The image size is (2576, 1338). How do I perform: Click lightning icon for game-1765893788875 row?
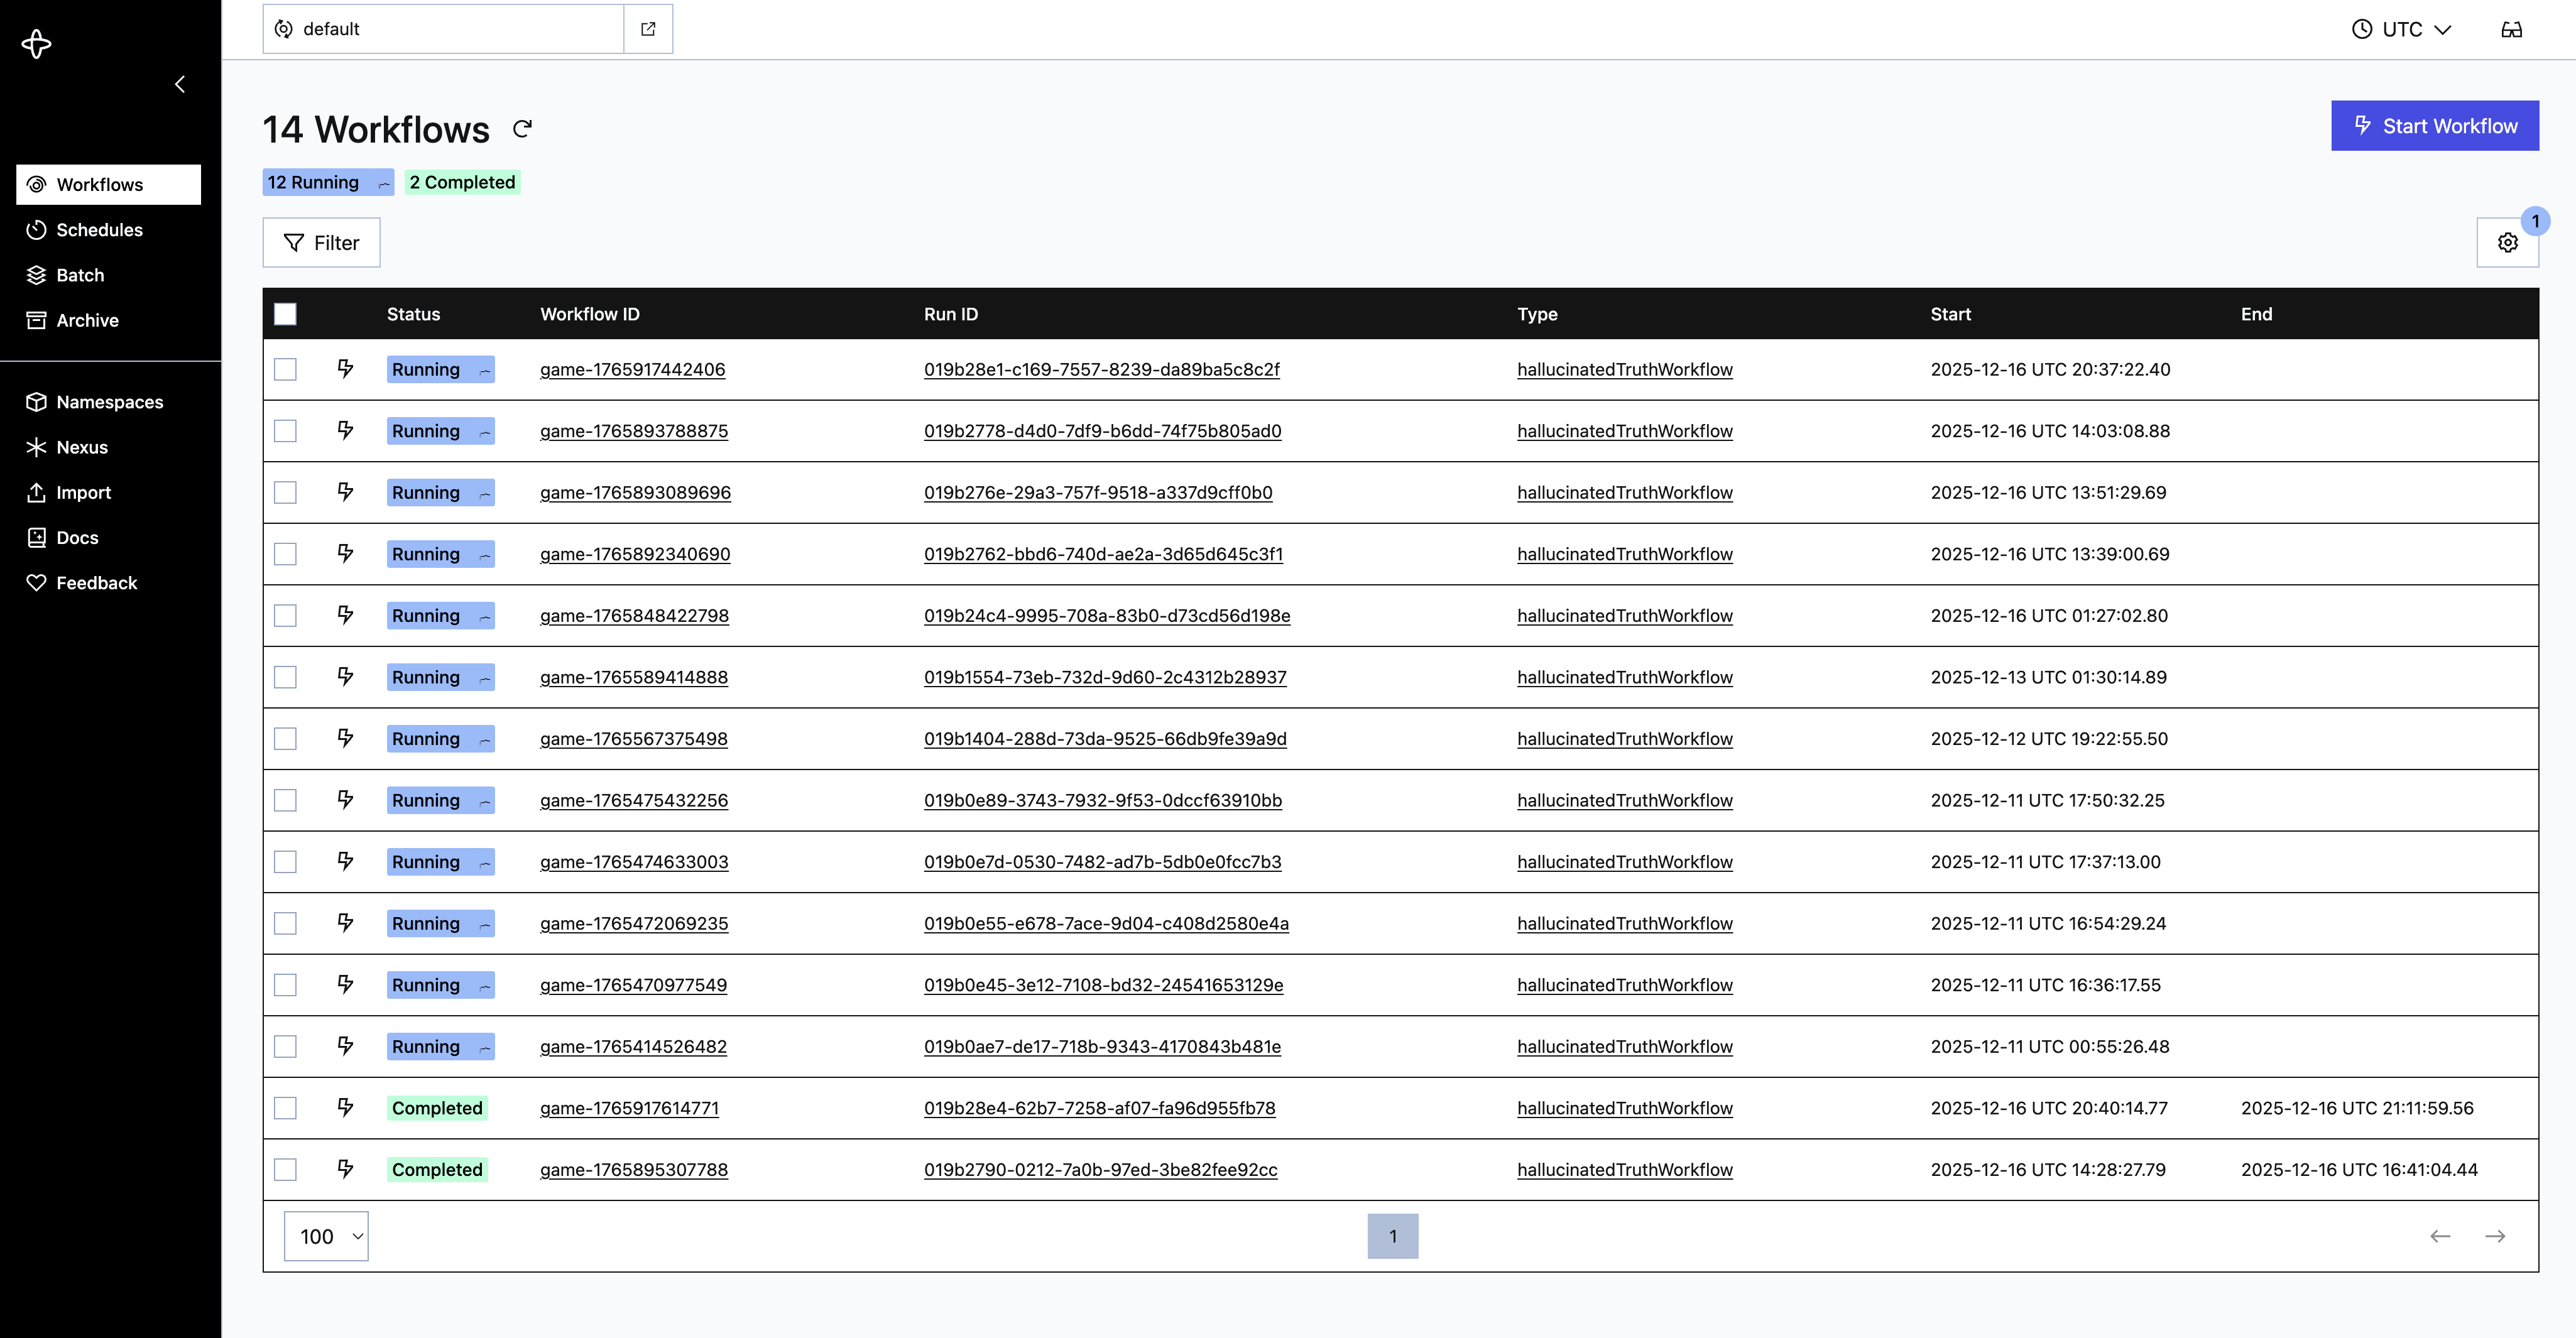(x=345, y=431)
